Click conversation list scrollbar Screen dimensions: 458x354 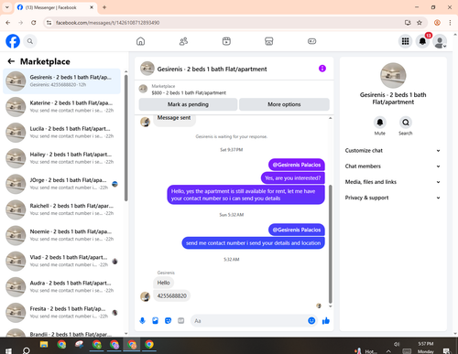tap(125, 138)
